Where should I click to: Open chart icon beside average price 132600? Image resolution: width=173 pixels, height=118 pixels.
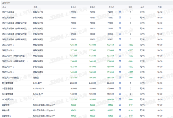pos(120,50)
